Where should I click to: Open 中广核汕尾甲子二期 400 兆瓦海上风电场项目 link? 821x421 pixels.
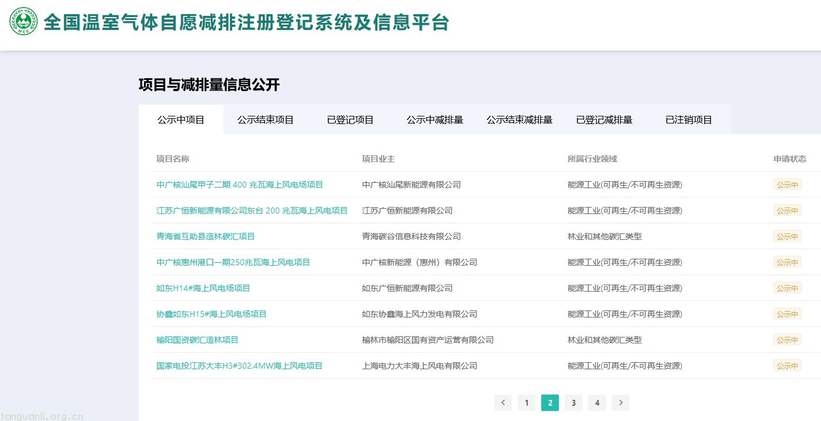click(240, 185)
